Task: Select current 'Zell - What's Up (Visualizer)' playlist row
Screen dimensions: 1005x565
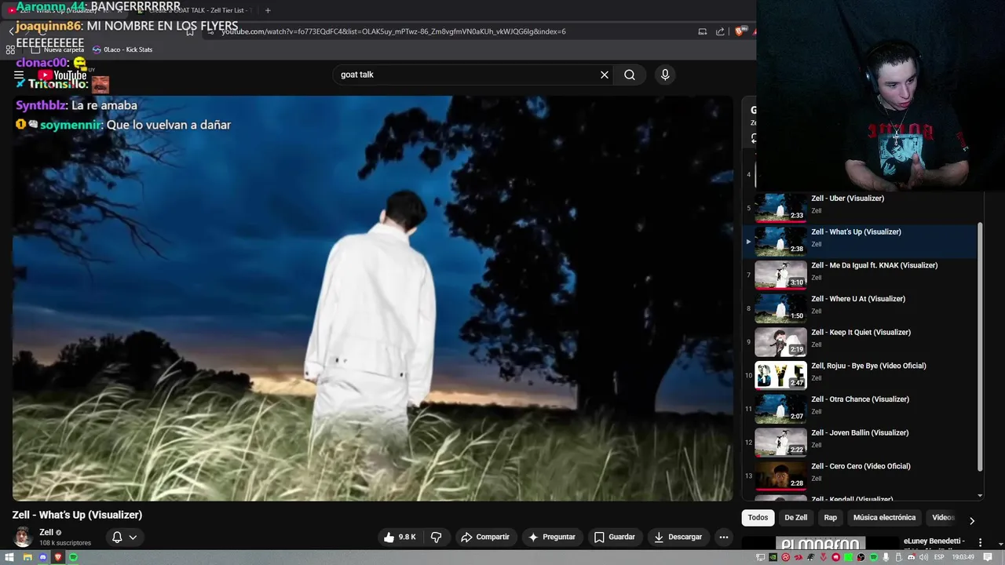Action: 860,241
